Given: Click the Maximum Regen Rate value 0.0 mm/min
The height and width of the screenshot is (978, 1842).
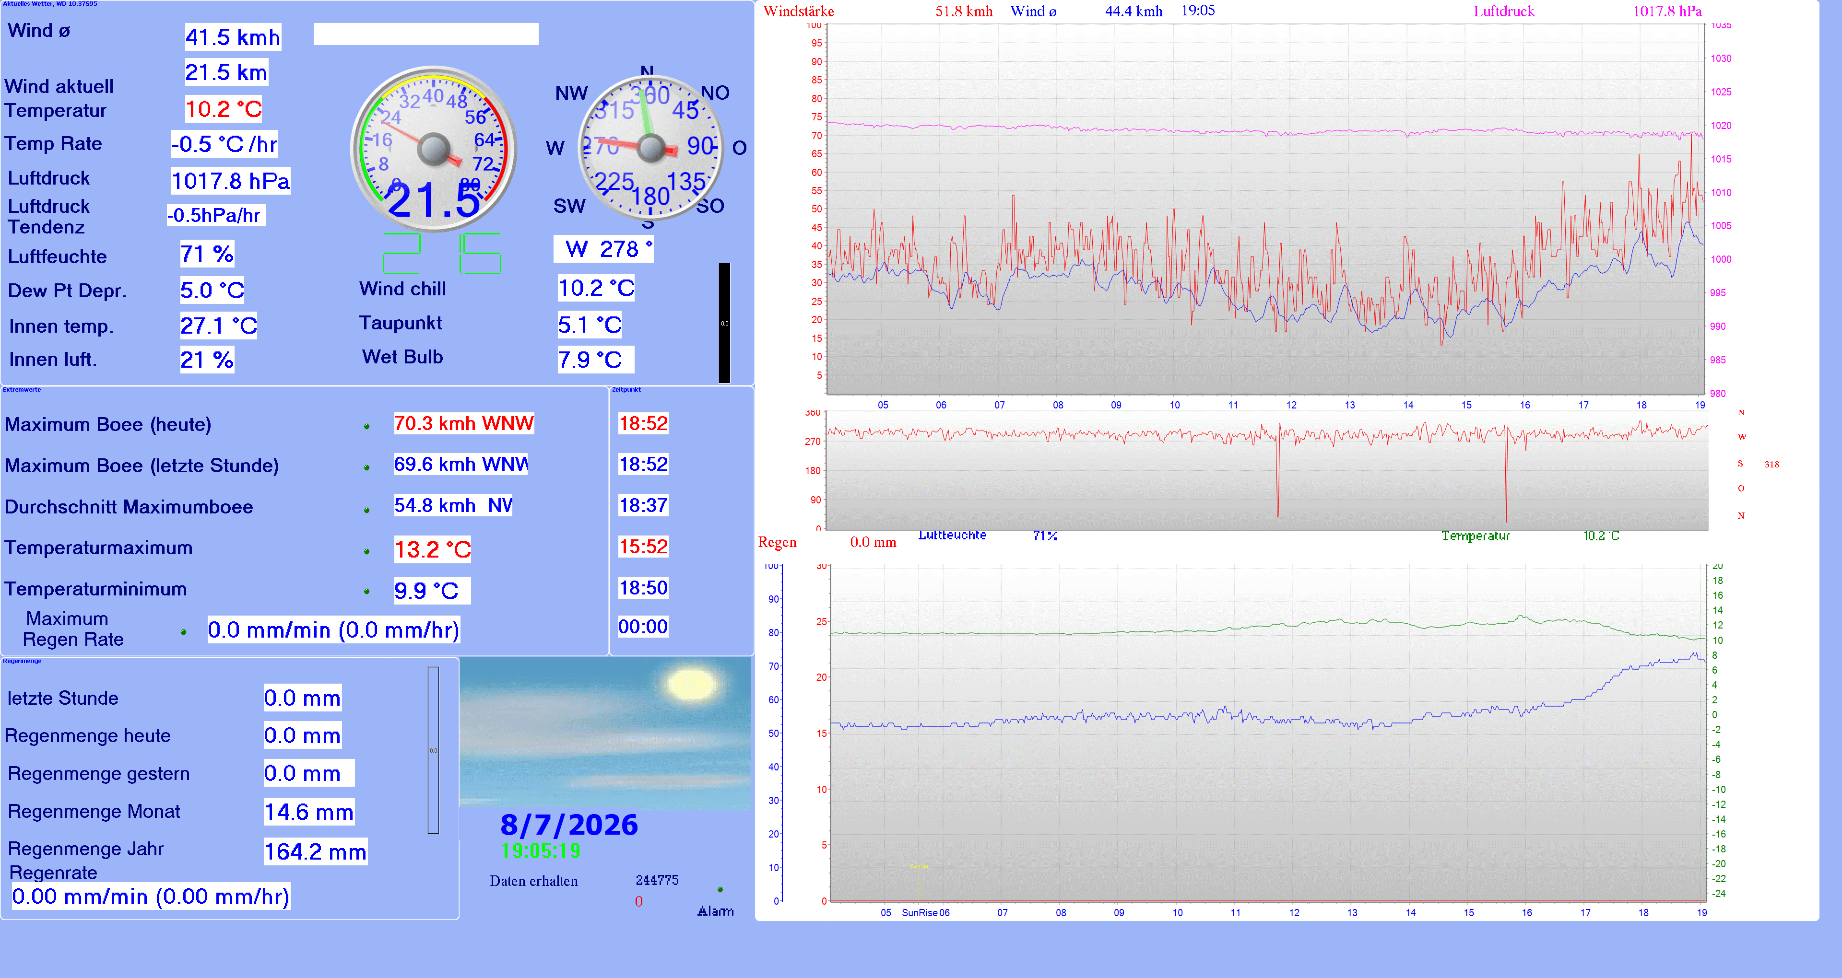Looking at the screenshot, I should coord(334,630).
